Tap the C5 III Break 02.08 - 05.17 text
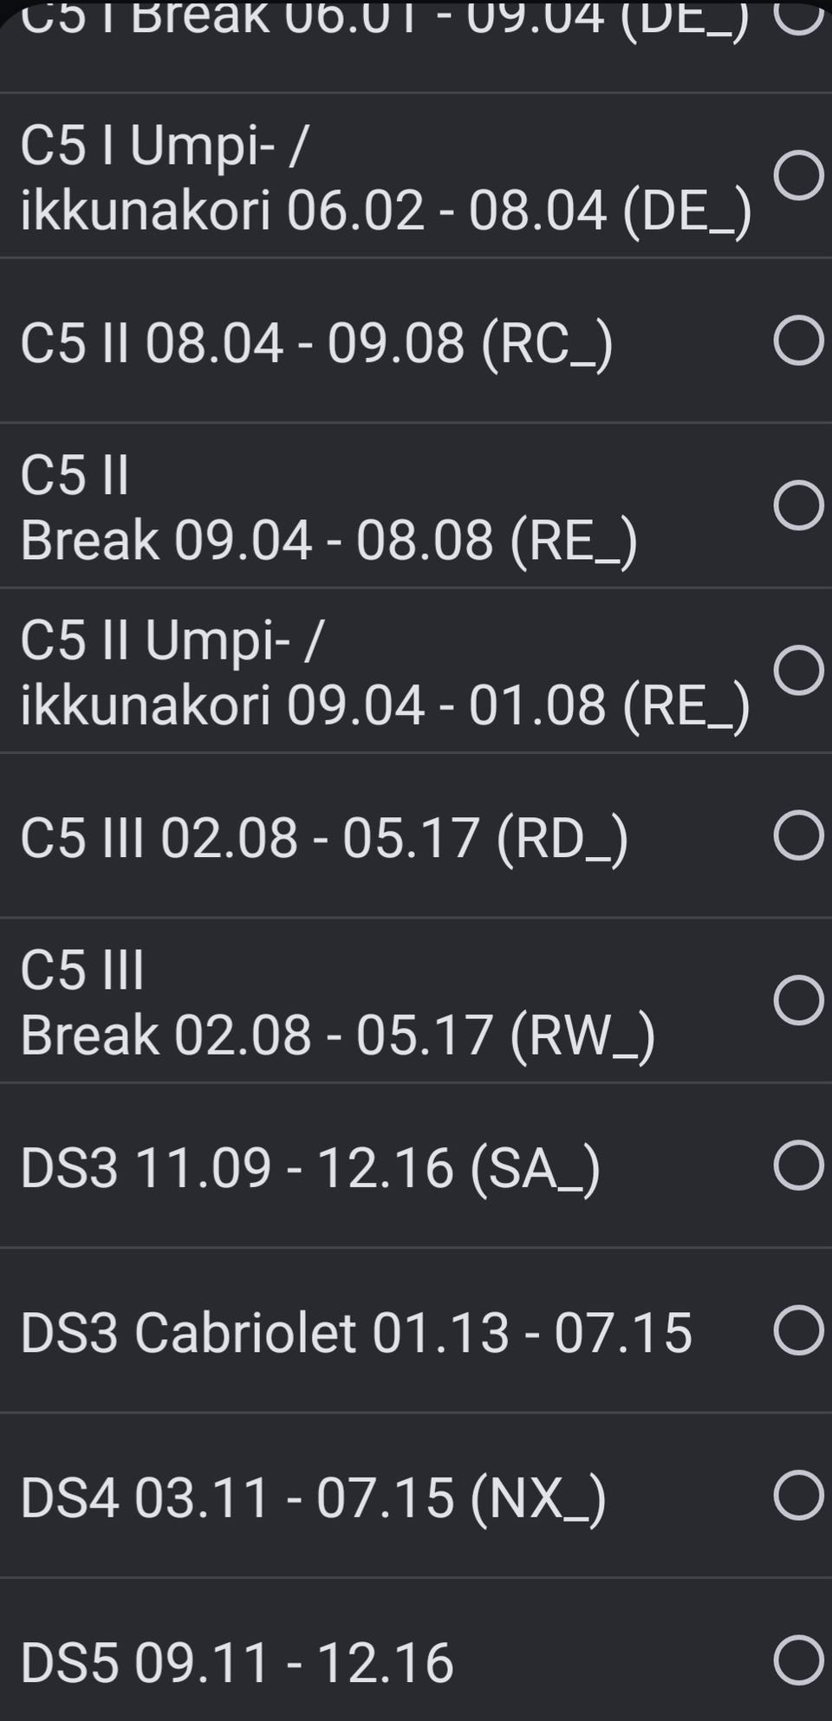The width and height of the screenshot is (832, 1721). 337,1003
